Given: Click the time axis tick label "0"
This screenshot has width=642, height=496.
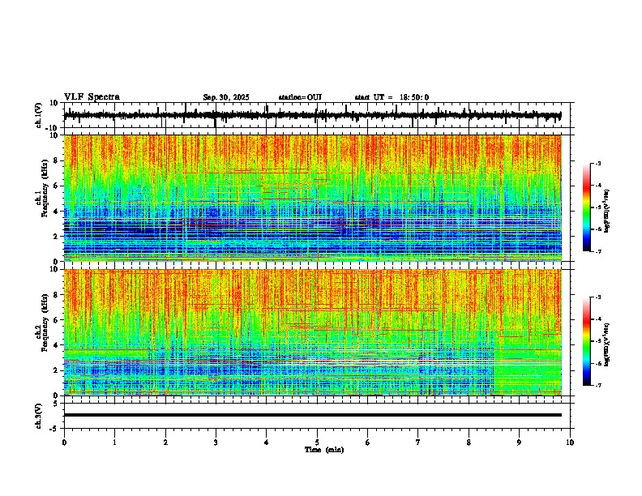Looking at the screenshot, I should pyautogui.click(x=64, y=443).
